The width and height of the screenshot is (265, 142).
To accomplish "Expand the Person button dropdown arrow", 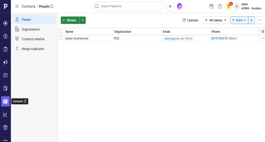I will click(82, 20).
